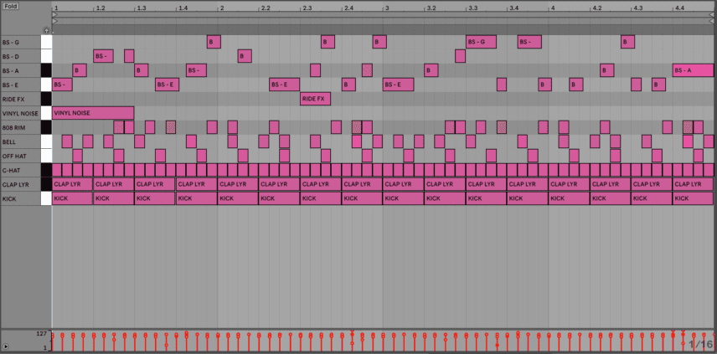The height and width of the screenshot is (354, 717).
Task: Click the BS - A row label
Action: point(11,71)
